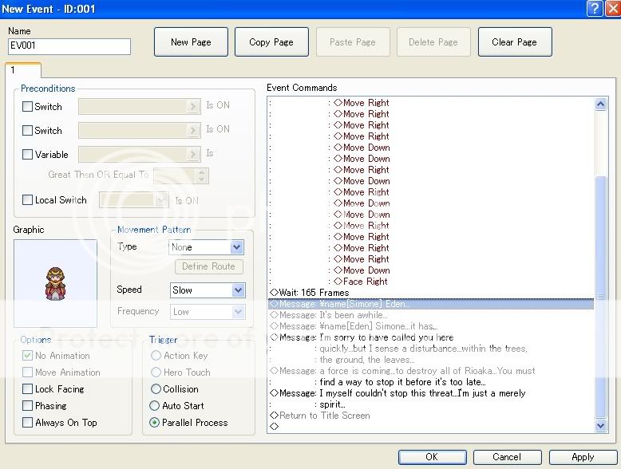The width and height of the screenshot is (621, 469).
Task: Enable the Lock Facing checkbox
Action: pos(28,389)
